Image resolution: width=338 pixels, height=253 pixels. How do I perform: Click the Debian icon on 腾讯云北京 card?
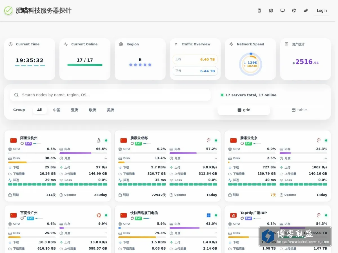319,140
